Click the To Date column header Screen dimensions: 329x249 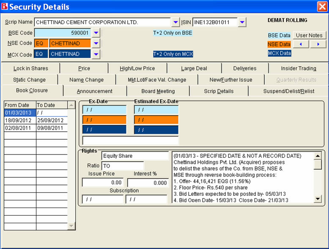click(52, 105)
